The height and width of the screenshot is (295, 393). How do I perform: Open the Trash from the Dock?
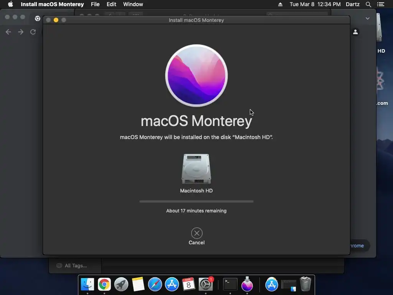[x=305, y=284]
